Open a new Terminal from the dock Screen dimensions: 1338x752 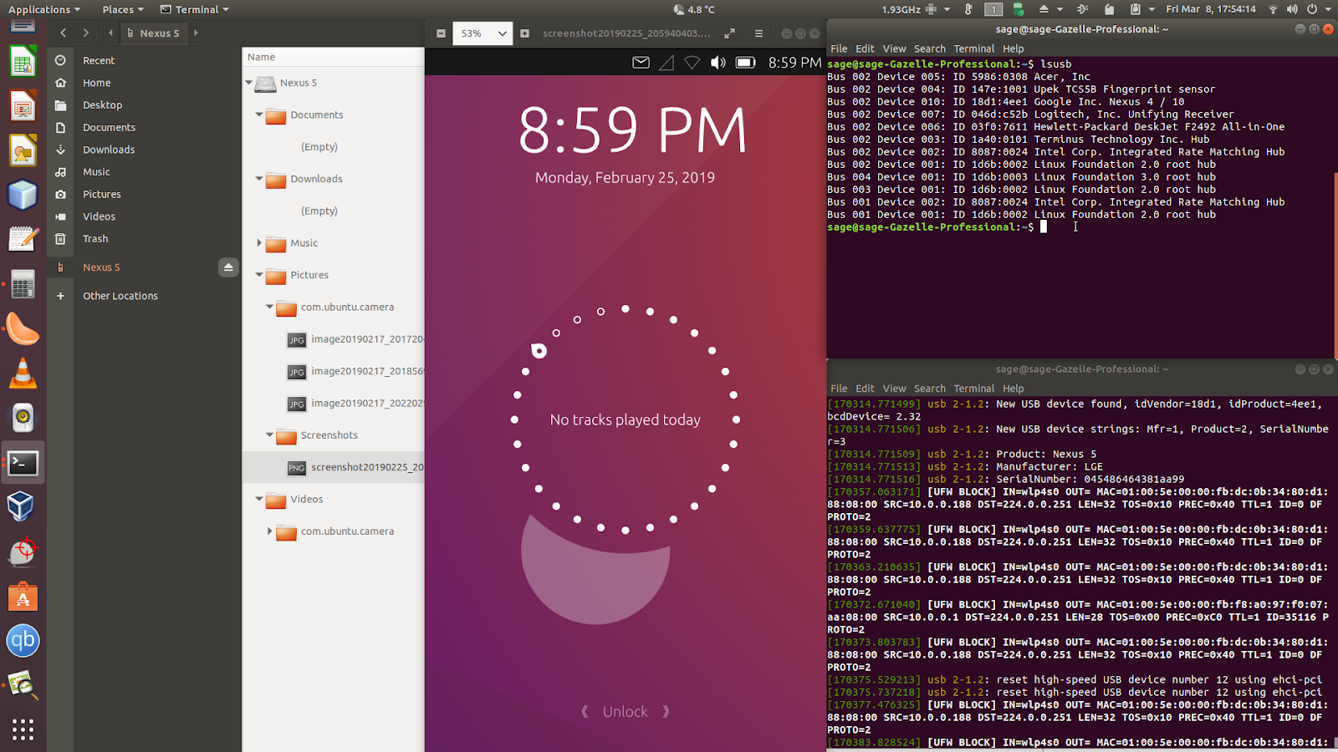click(23, 462)
